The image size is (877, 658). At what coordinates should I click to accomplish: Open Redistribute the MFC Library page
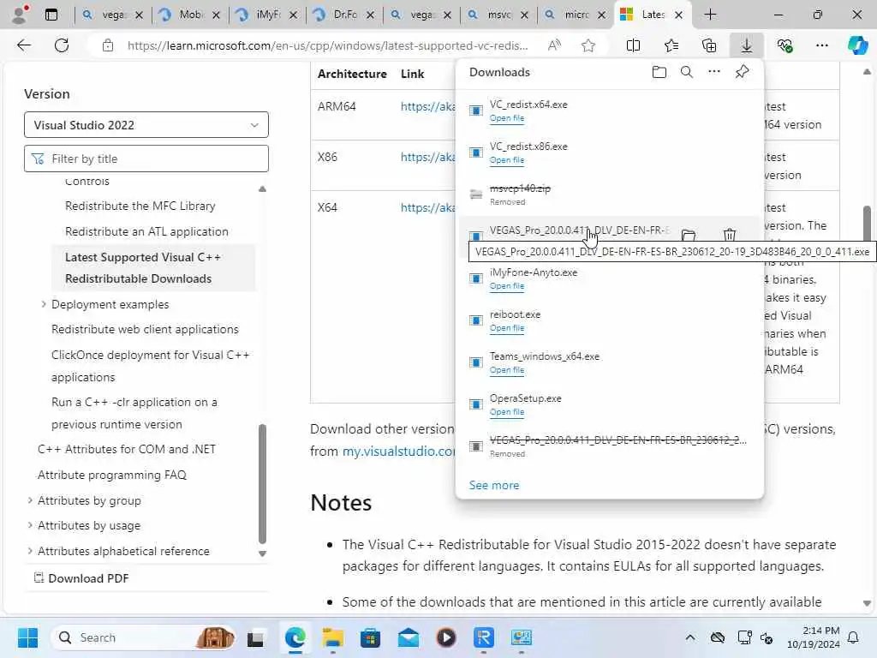(140, 206)
